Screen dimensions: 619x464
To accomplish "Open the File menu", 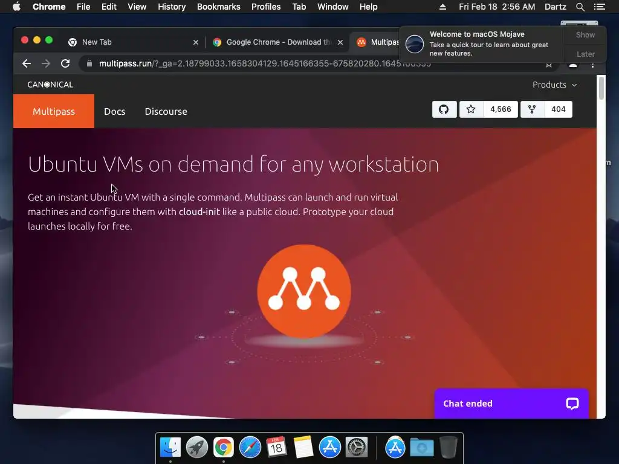I will pyautogui.click(x=83, y=7).
